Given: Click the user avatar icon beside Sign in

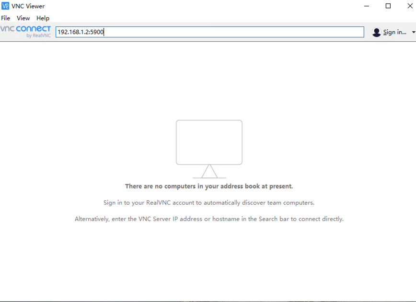Looking at the screenshot, I should (x=377, y=32).
